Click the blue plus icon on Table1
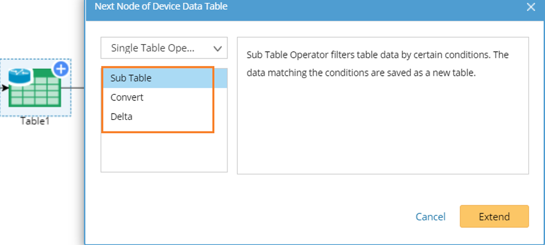The image size is (545, 245). [x=61, y=69]
